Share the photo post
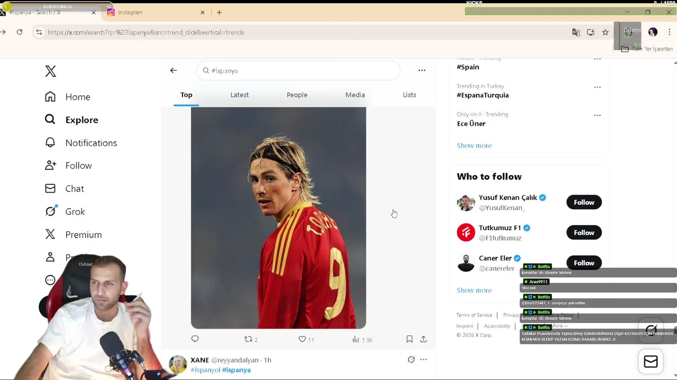The height and width of the screenshot is (380, 677). pyautogui.click(x=423, y=339)
